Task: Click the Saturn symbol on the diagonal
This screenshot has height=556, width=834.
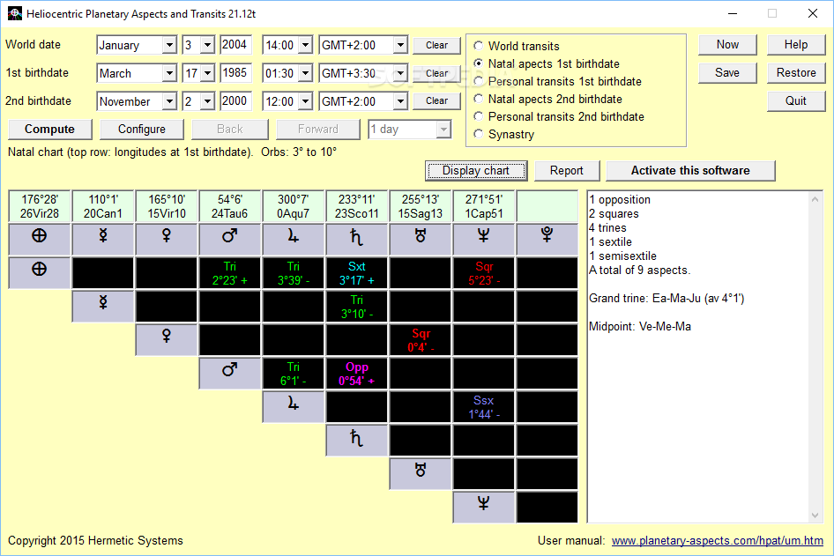Action: [x=357, y=441]
